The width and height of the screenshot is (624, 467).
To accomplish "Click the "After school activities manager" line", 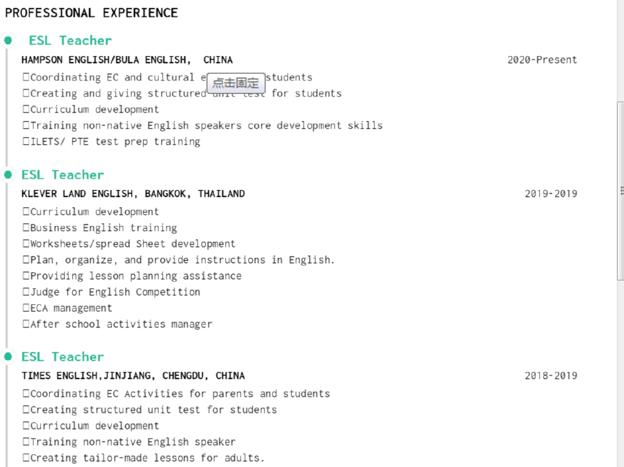I will (x=121, y=324).
